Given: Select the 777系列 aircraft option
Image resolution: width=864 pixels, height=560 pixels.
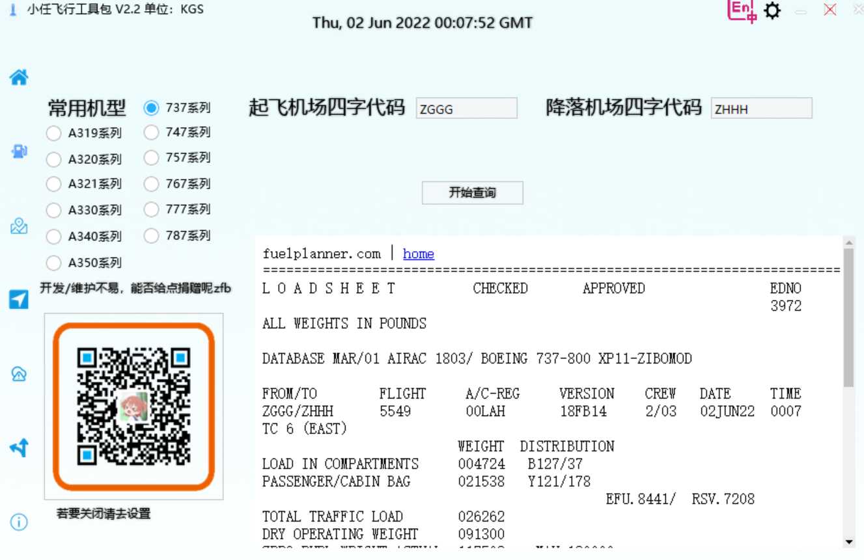Looking at the screenshot, I should pyautogui.click(x=177, y=209).
